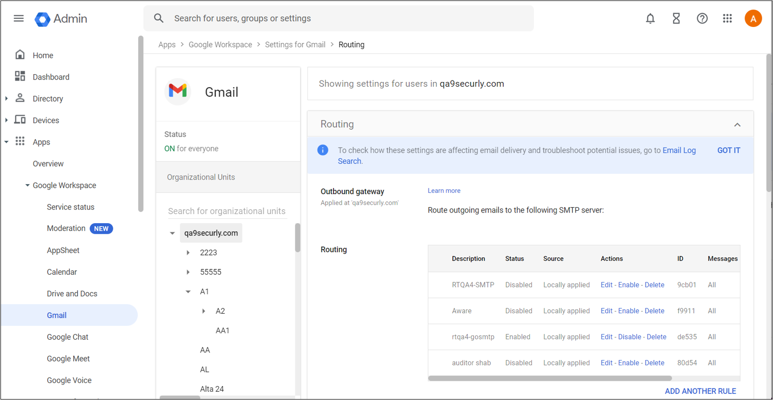The image size is (773, 400).
Task: Click the Devices icon in sidebar
Action: 20,120
